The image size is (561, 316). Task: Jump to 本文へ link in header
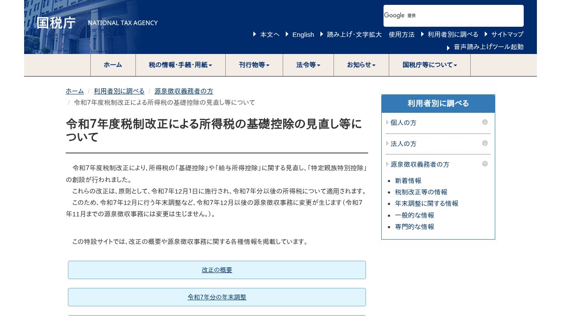pyautogui.click(x=270, y=35)
